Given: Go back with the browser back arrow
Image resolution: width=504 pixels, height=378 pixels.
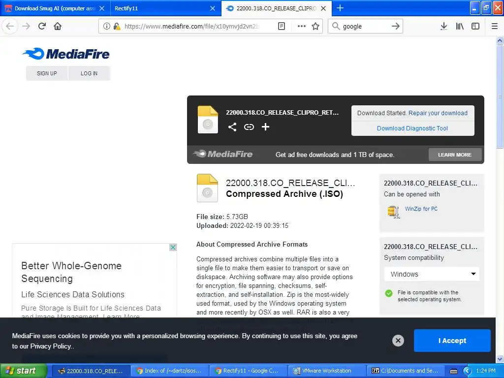Looking at the screenshot, I should point(10,27).
